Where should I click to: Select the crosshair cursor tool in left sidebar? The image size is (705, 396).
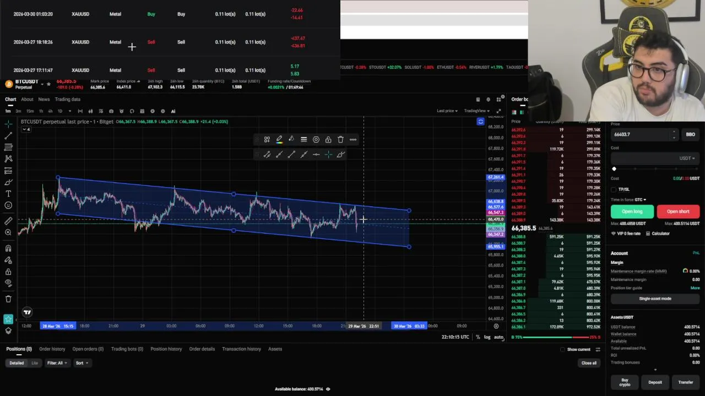tap(8, 124)
